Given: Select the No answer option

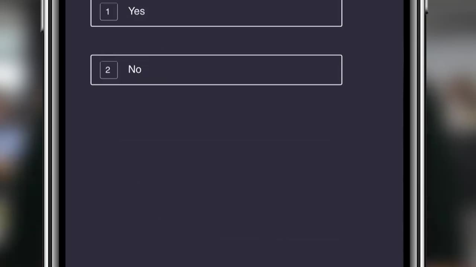Looking at the screenshot, I should click(x=216, y=70).
